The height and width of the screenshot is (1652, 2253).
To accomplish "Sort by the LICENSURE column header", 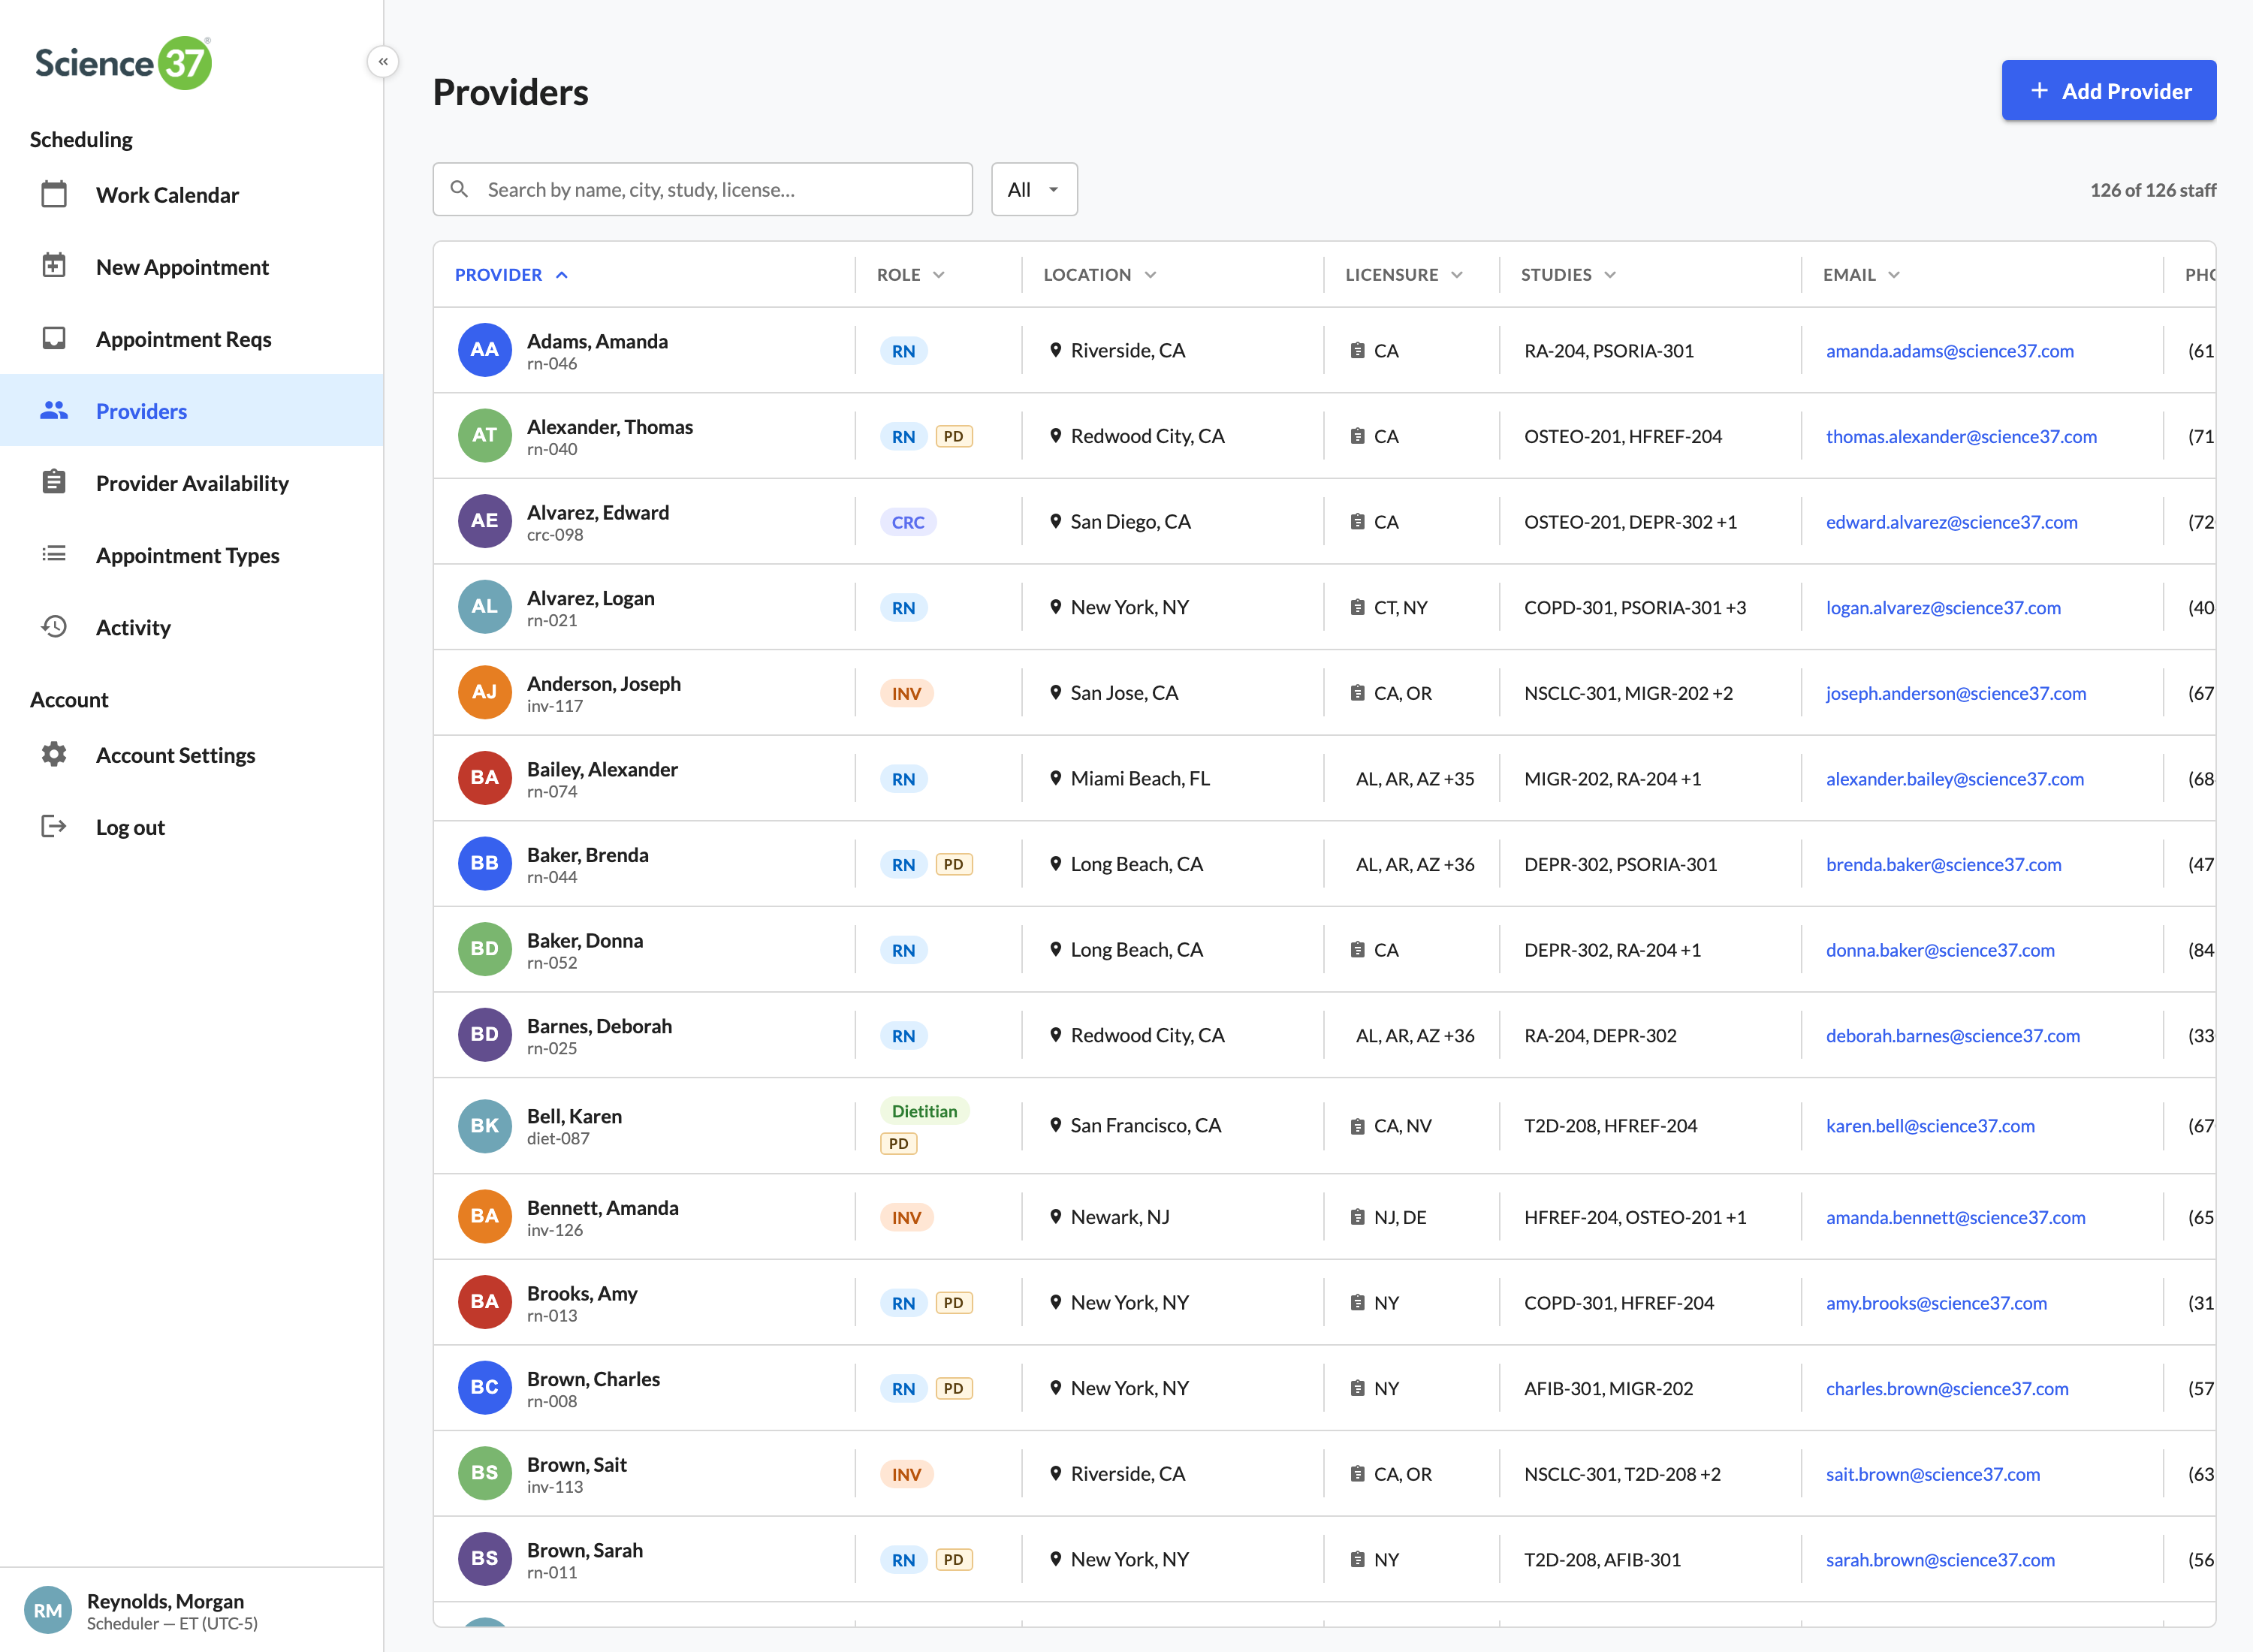I will pos(1403,274).
